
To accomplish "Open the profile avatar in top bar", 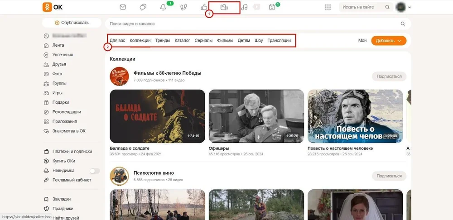I will [x=401, y=7].
